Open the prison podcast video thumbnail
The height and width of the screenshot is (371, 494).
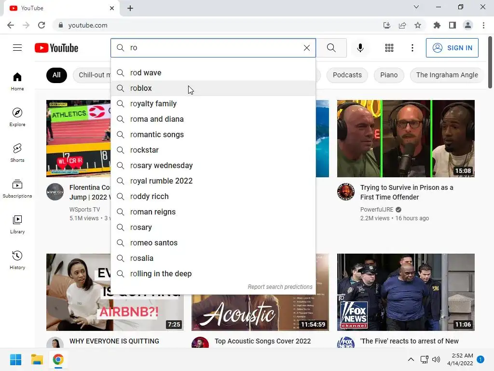click(406, 139)
